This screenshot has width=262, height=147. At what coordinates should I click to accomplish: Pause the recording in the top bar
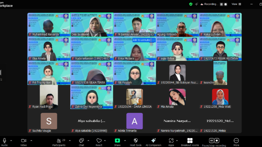[221, 4]
